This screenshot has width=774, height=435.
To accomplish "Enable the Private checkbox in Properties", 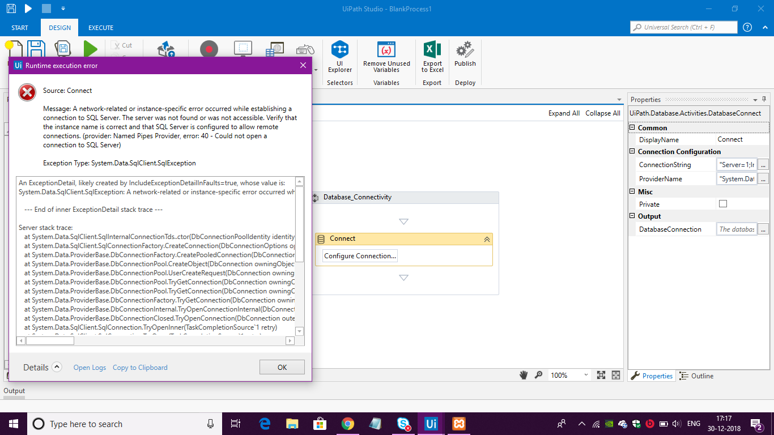I will pos(723,203).
